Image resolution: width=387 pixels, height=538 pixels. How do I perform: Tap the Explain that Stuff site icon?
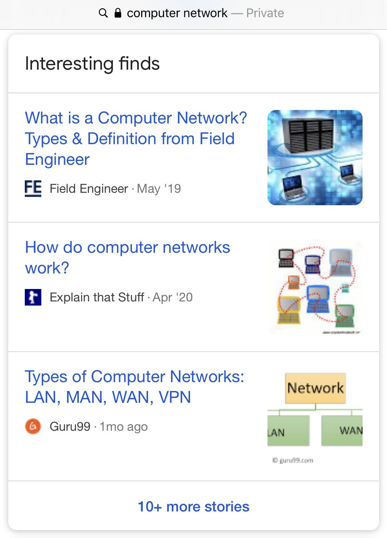point(33,297)
